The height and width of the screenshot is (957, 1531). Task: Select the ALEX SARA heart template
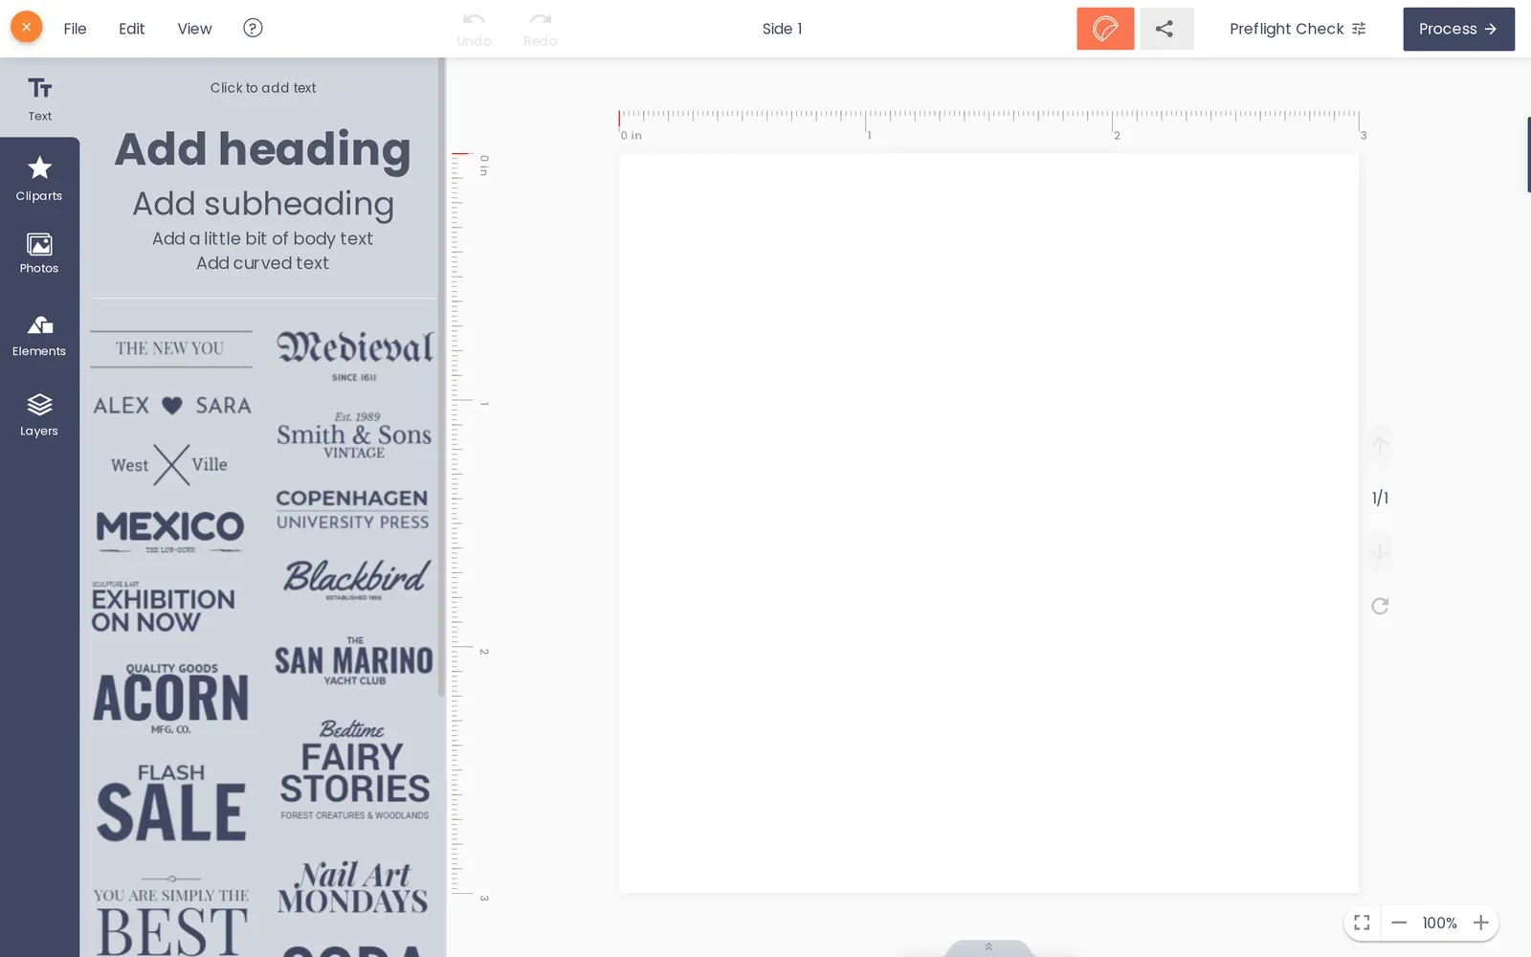pyautogui.click(x=172, y=406)
